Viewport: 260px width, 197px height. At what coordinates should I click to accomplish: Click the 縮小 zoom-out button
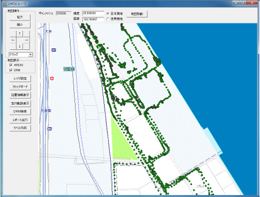[20, 25]
